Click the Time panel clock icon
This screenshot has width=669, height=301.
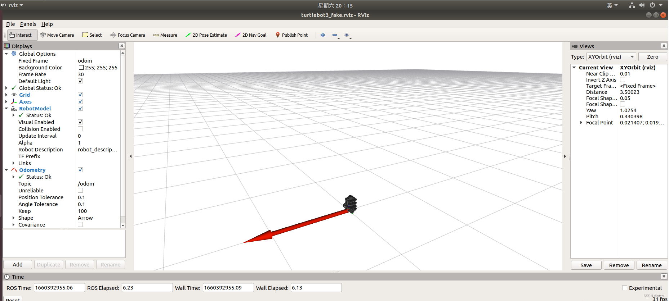click(x=7, y=277)
